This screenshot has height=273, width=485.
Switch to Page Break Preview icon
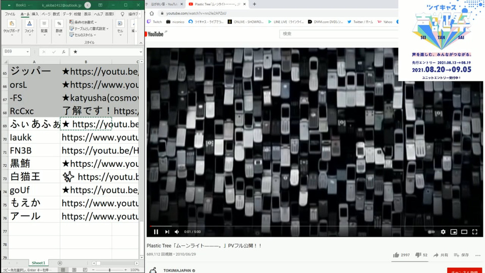(85, 270)
